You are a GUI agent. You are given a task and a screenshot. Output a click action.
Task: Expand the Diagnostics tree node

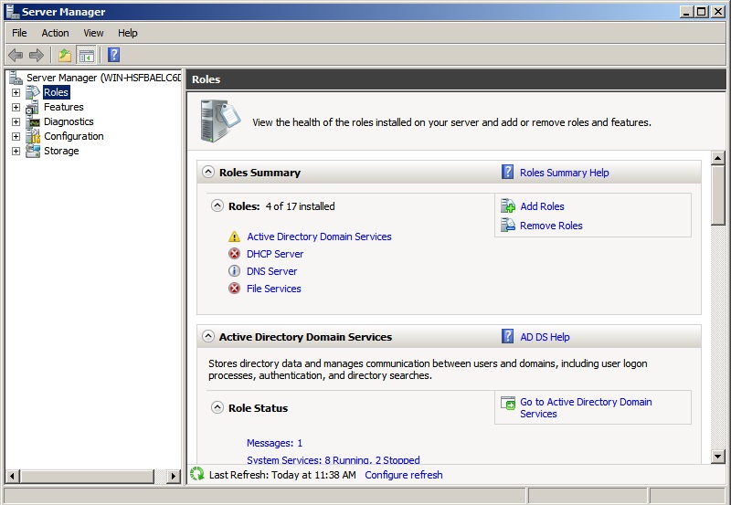pos(16,122)
